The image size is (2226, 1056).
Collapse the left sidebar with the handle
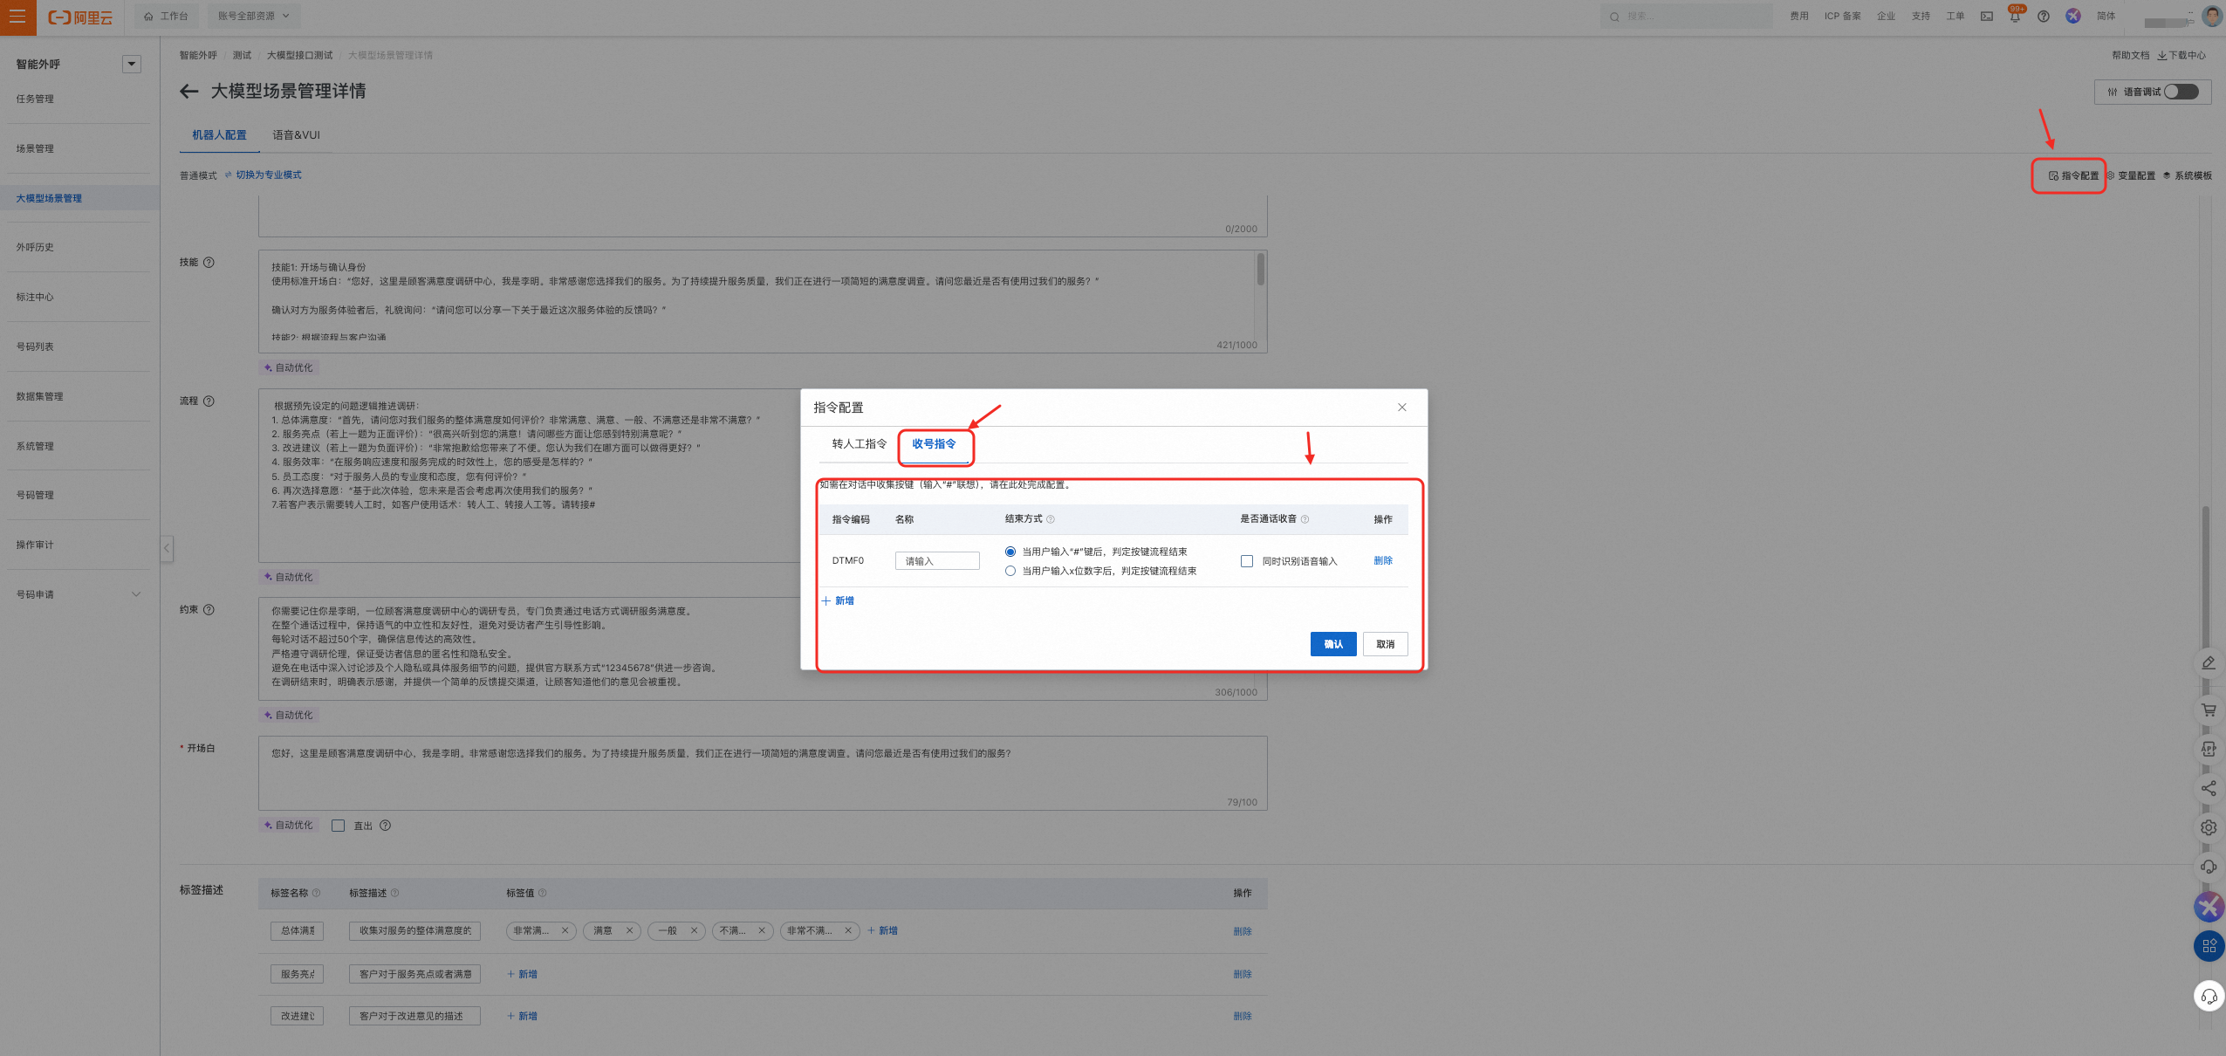pos(167,548)
